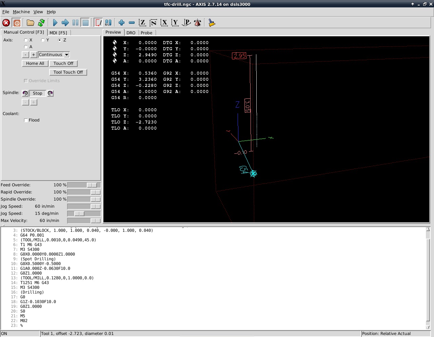This screenshot has height=337, width=434.
Task: Adjust the Spindle Override slider
Action: [84, 199]
